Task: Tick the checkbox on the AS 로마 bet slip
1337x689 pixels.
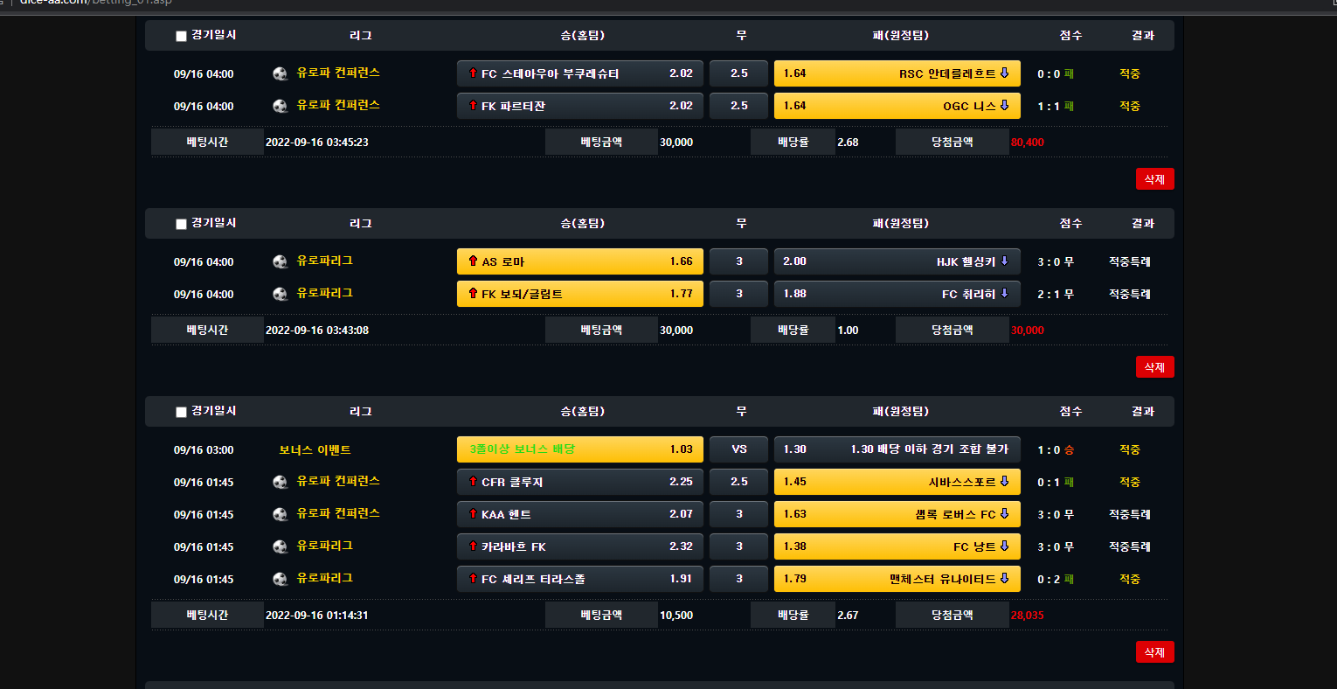Action: point(181,224)
